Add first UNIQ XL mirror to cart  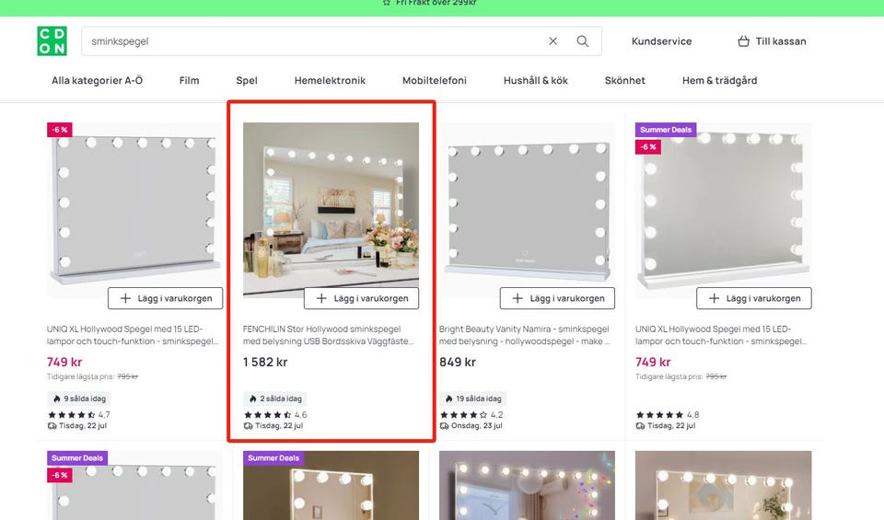point(165,298)
